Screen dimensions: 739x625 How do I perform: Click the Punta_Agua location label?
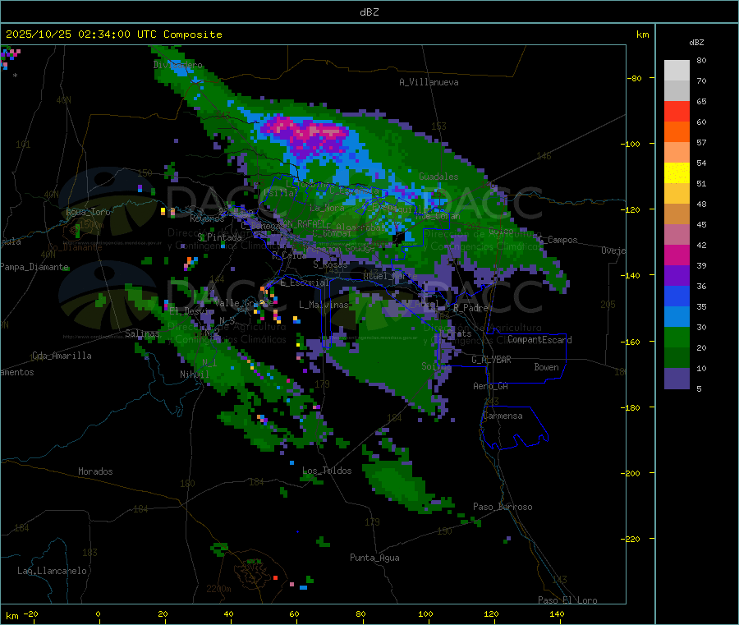coord(374,558)
